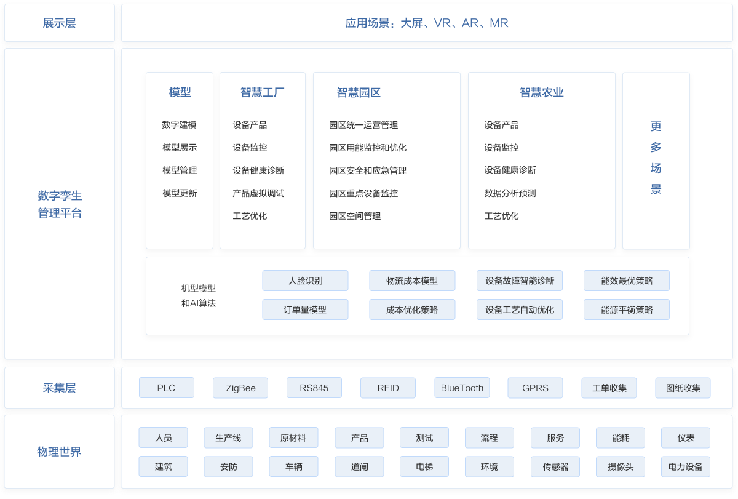Click the PLC box in collection layer

(166, 388)
